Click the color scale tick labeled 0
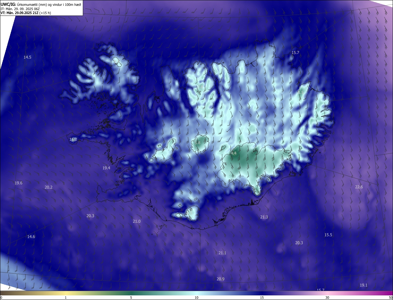Viewport: 393px width, 300px height. pyautogui.click(x=1, y=298)
